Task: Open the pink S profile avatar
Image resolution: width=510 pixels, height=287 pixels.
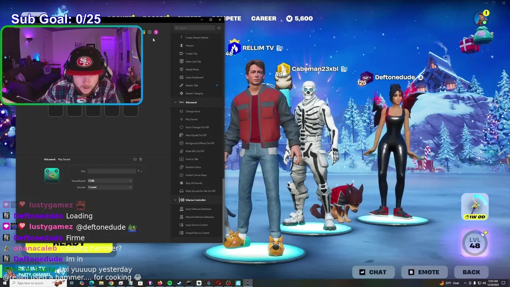Action: click(x=156, y=32)
